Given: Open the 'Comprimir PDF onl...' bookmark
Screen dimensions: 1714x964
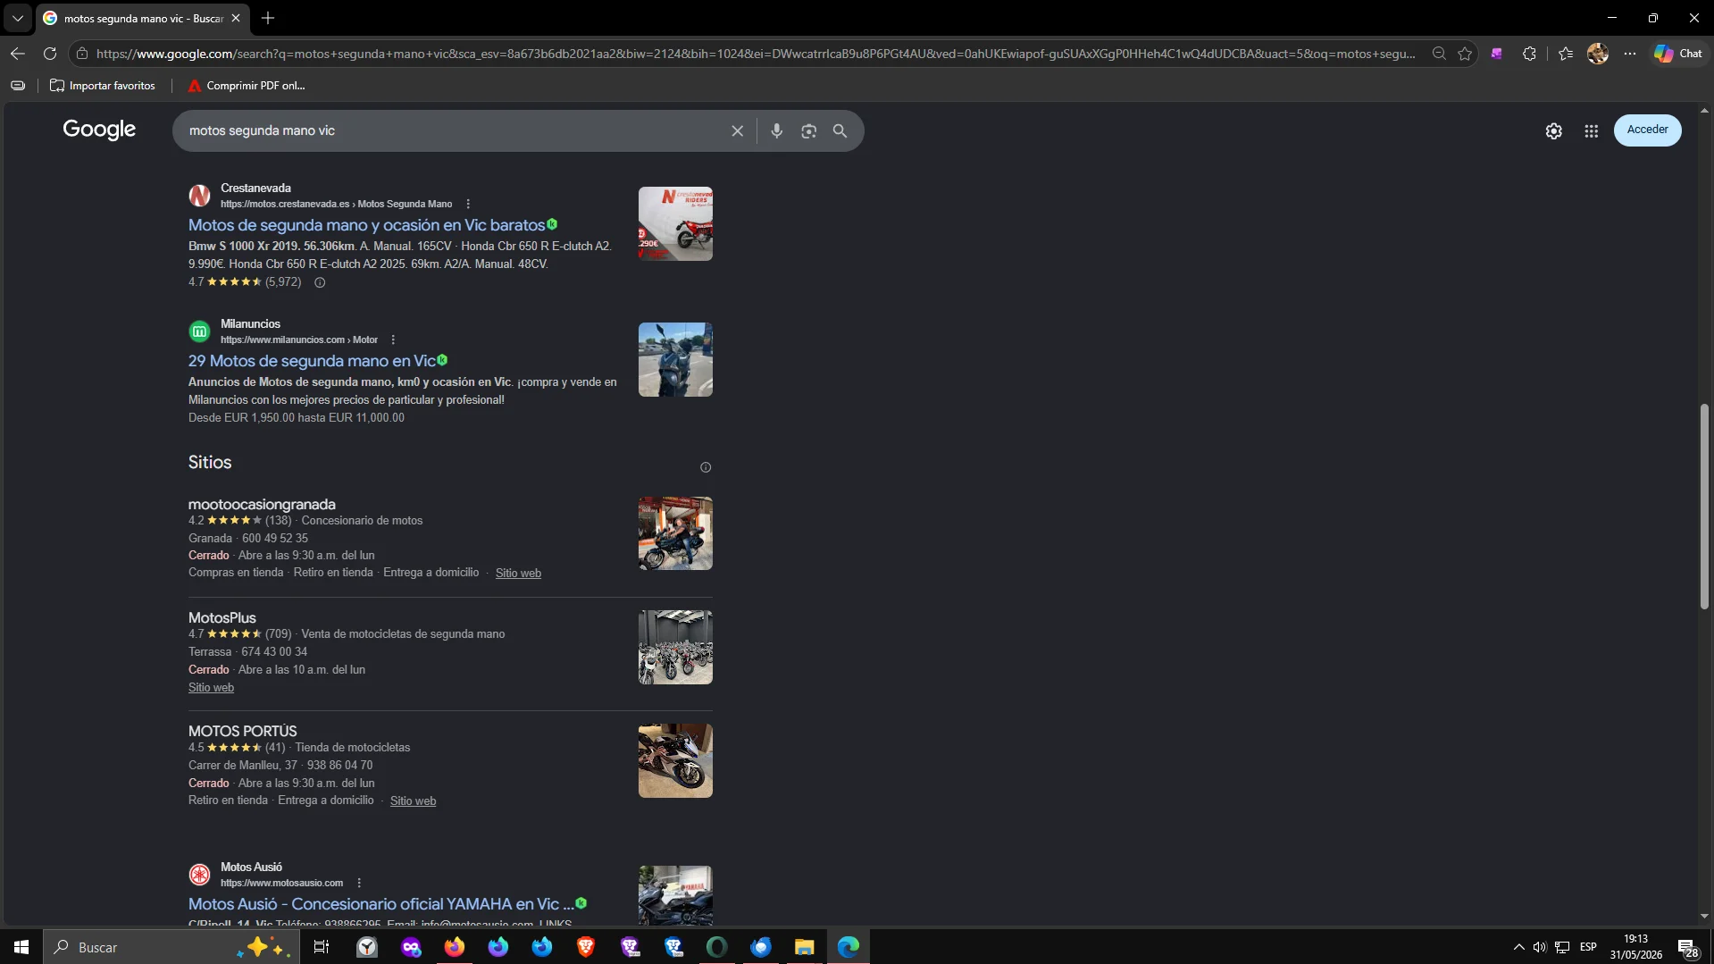Looking at the screenshot, I should click(247, 86).
